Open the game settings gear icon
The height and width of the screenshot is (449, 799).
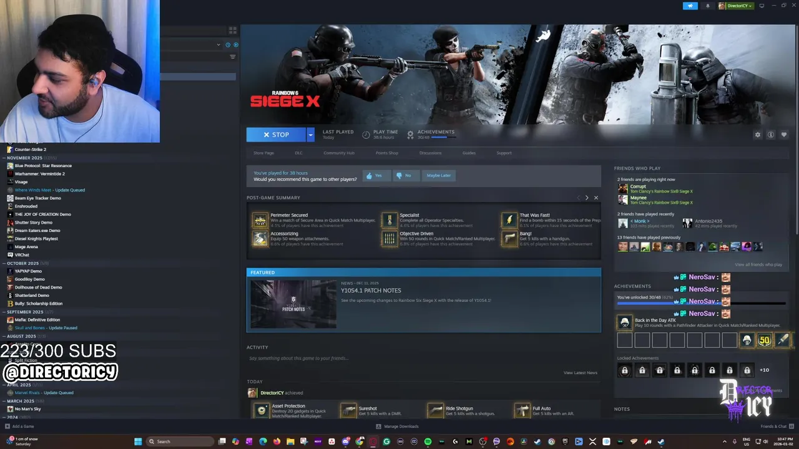tap(758, 135)
